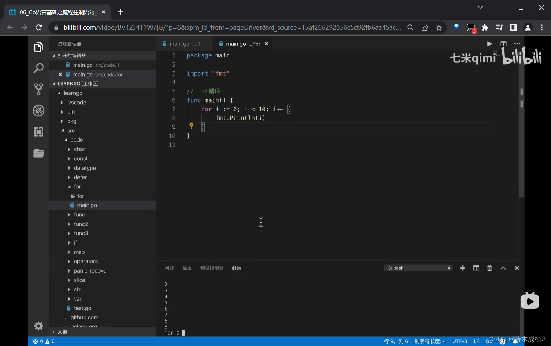
Task: Play the video with bilibili play button
Action: tap(530, 301)
